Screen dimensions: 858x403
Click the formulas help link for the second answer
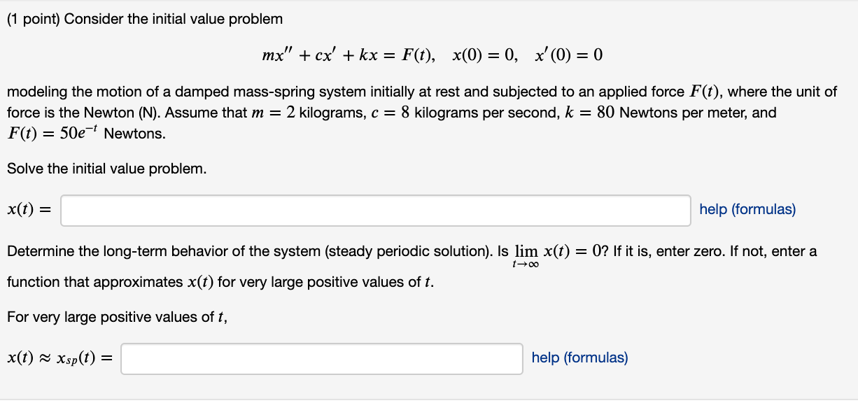click(579, 358)
